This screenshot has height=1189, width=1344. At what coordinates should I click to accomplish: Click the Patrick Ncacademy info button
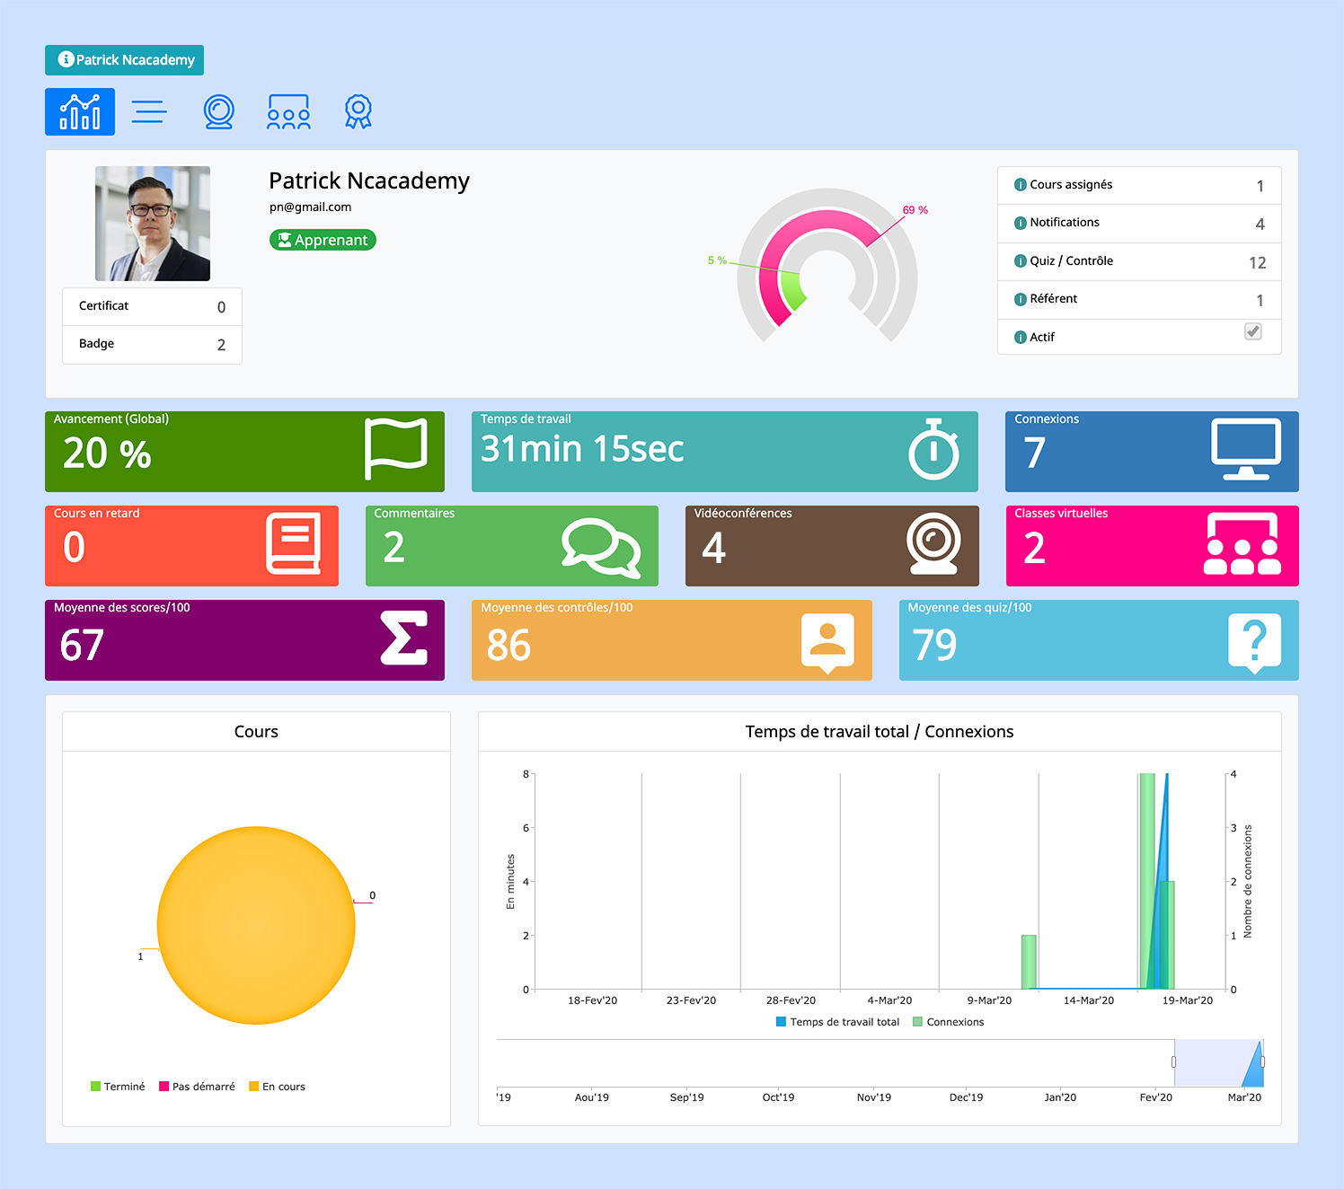[125, 60]
